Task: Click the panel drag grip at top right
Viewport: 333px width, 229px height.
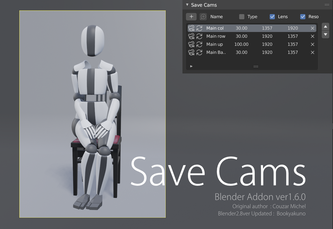Action: click(x=327, y=5)
